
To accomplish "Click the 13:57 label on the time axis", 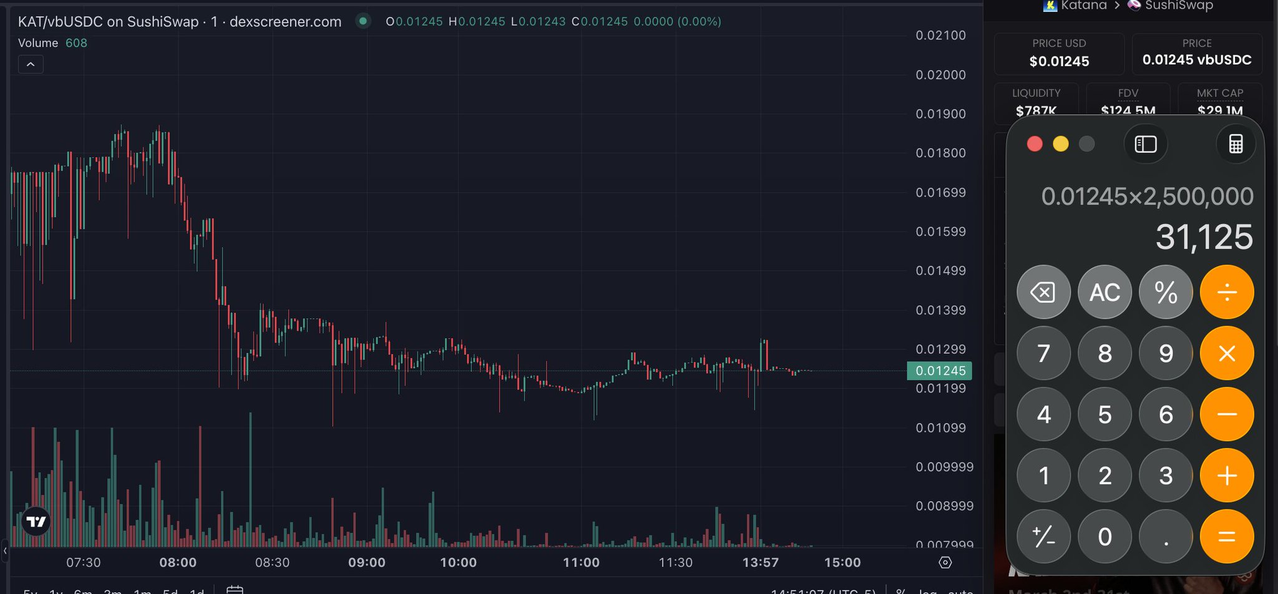I will tap(760, 563).
